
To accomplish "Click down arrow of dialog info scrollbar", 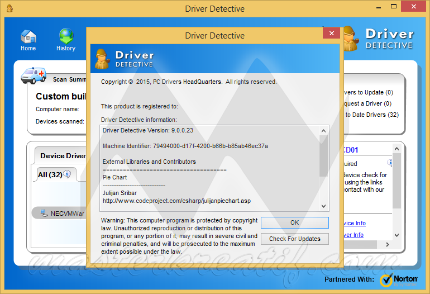I will pos(323,206).
